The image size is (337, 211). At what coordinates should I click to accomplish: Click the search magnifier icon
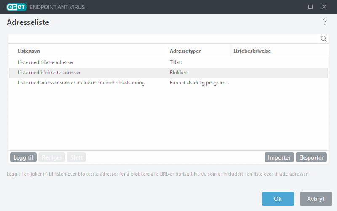coord(324,39)
